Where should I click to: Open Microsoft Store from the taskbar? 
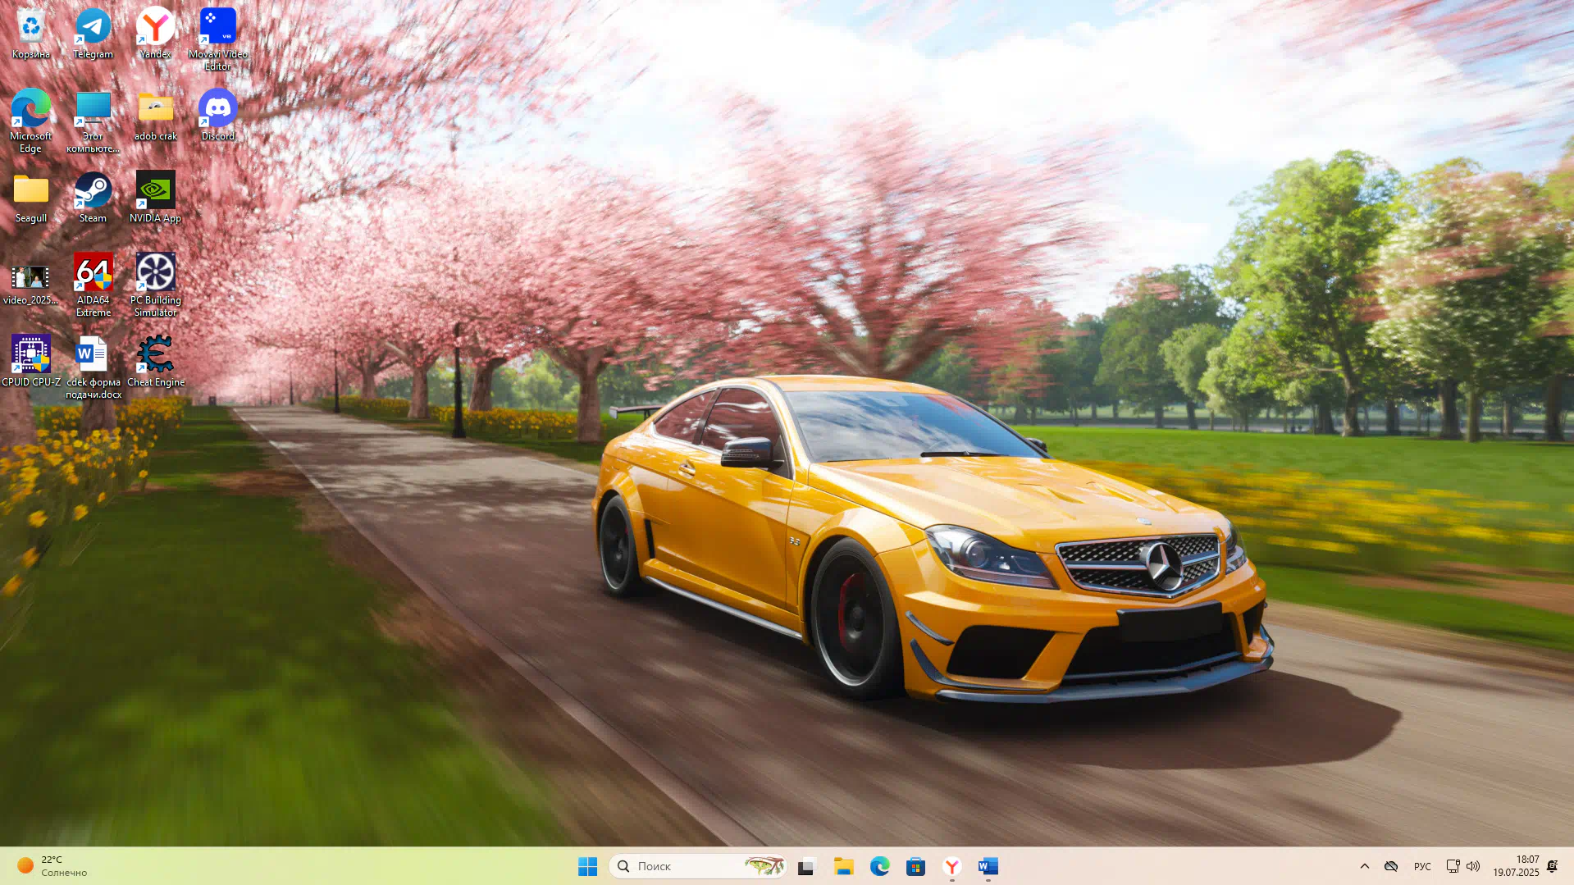[916, 866]
